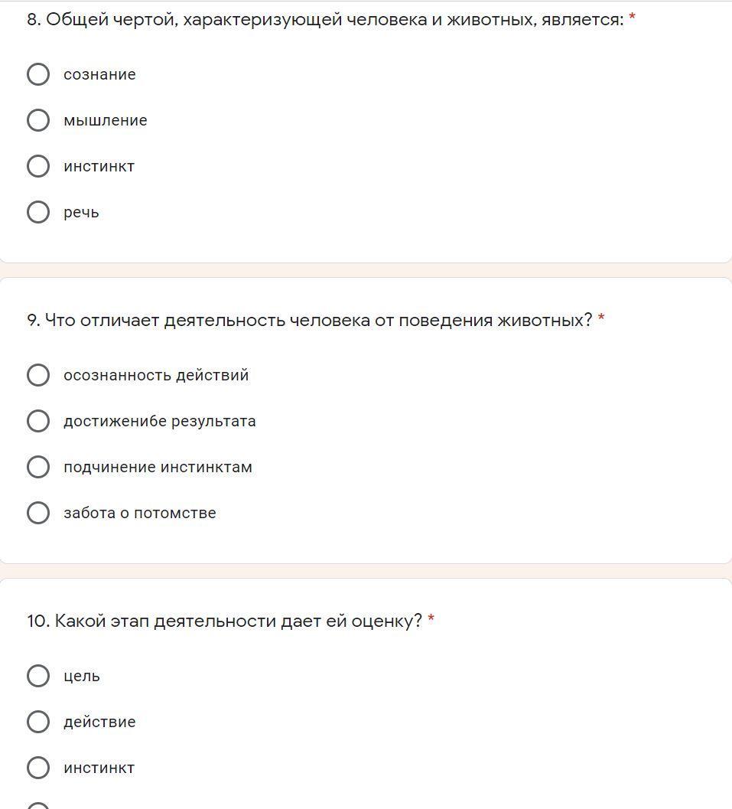Select the 'сознание' radio button
This screenshot has height=809, width=732.
pyautogui.click(x=38, y=74)
